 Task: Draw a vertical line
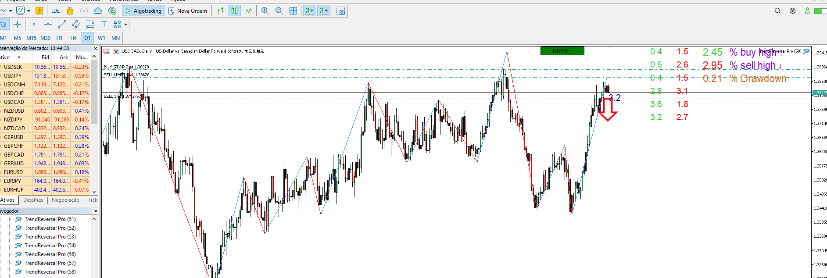point(34,24)
